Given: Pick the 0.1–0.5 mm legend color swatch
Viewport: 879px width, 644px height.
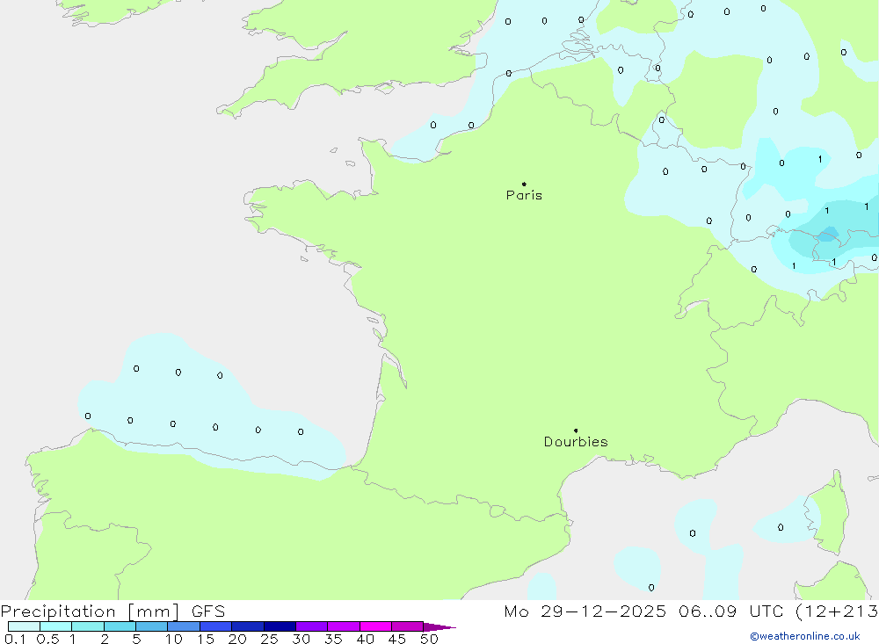Looking at the screenshot, I should click(24, 626).
